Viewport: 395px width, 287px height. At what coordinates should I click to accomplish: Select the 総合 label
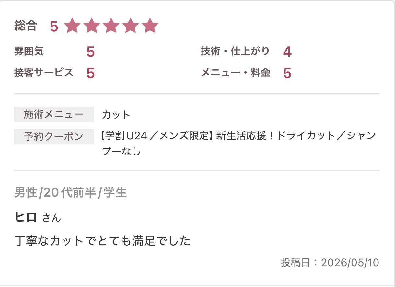coord(26,26)
